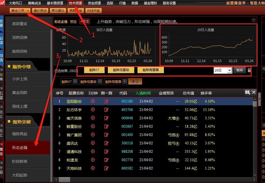Image resolution: width=265 pixels, height=183 pixels.
Task: Remove the 剔除高雷暴 filter tag
Action: coord(124,81)
